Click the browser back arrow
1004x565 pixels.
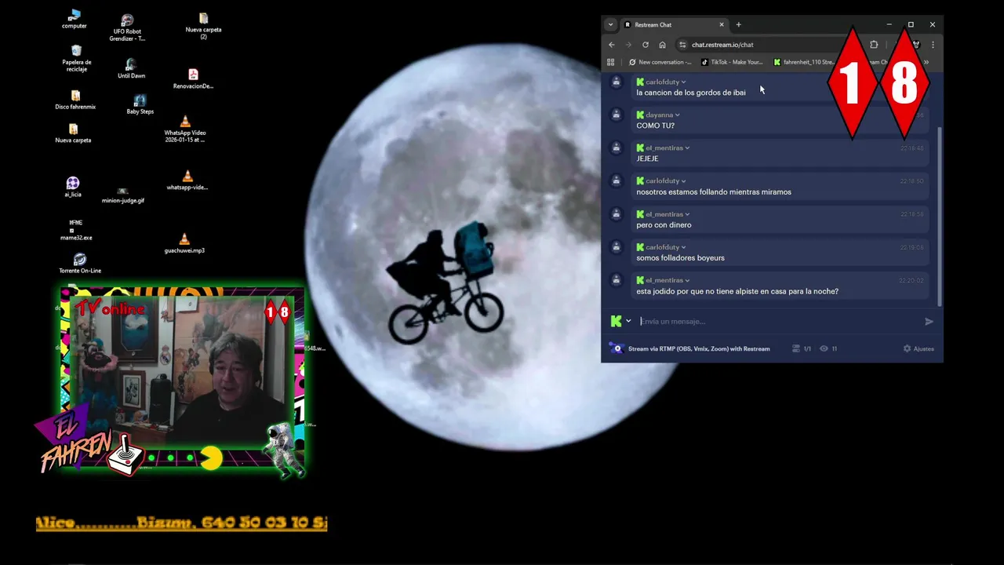(x=612, y=45)
